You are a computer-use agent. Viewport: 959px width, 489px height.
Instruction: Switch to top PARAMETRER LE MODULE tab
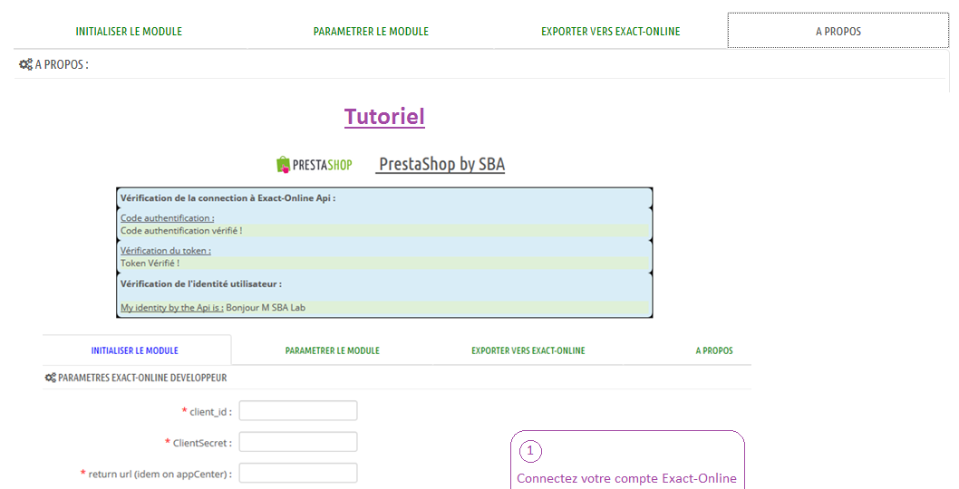pos(371,31)
